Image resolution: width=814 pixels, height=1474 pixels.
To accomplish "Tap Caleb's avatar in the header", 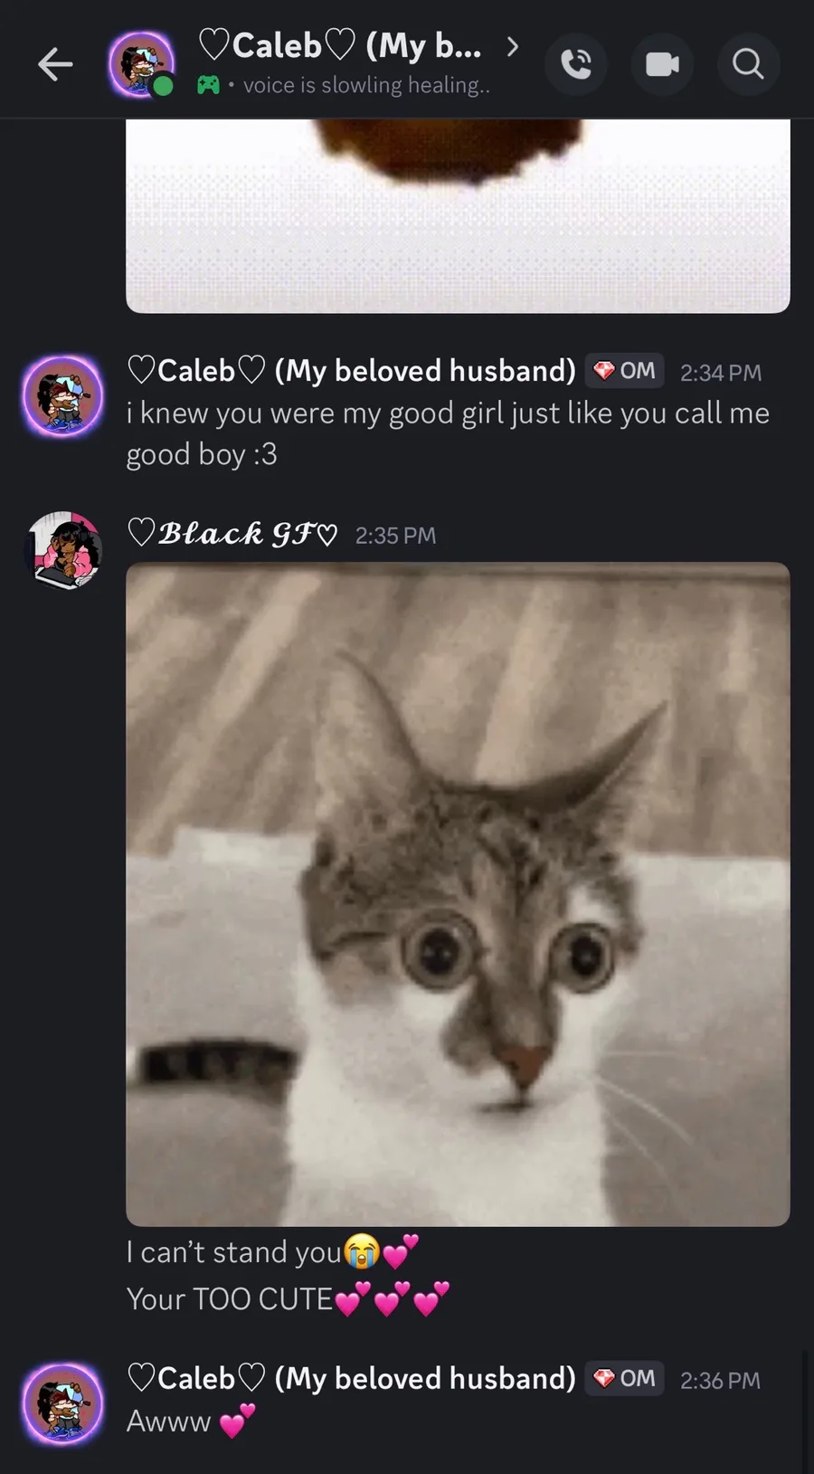I will tap(142, 64).
